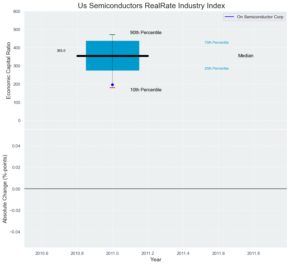
Task: Click the thick black median line
Action: pos(112,56)
